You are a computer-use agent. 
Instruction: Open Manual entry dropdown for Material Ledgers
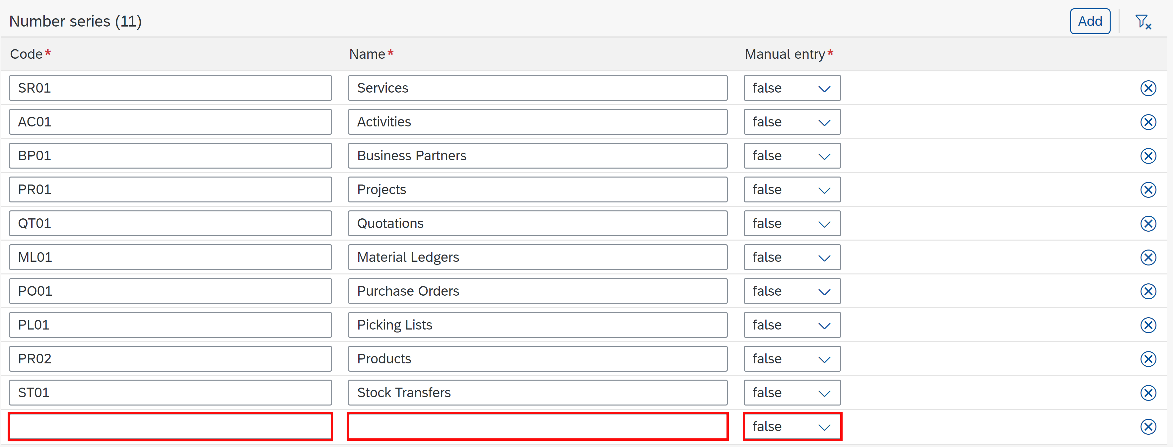pos(792,258)
